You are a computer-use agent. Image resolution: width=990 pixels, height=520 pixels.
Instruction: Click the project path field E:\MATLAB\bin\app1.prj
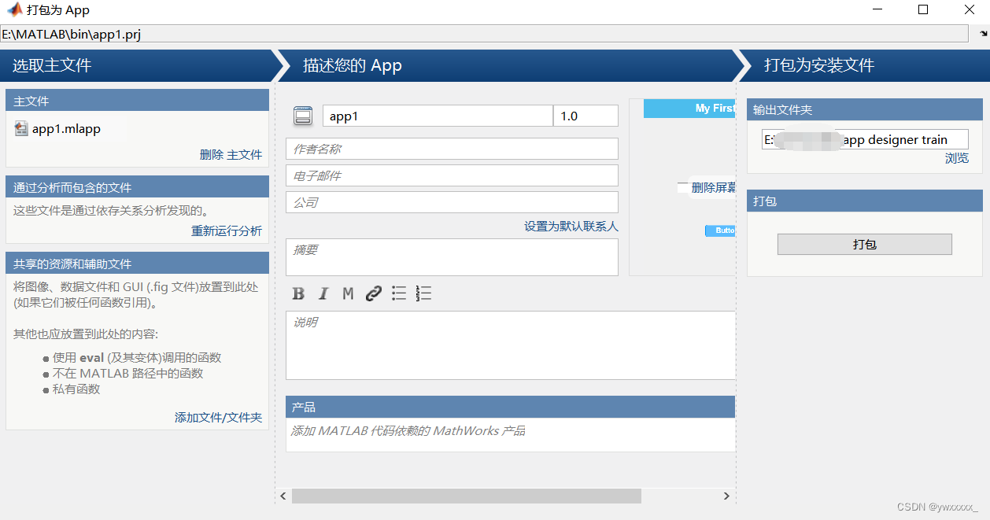pyautogui.click(x=484, y=34)
